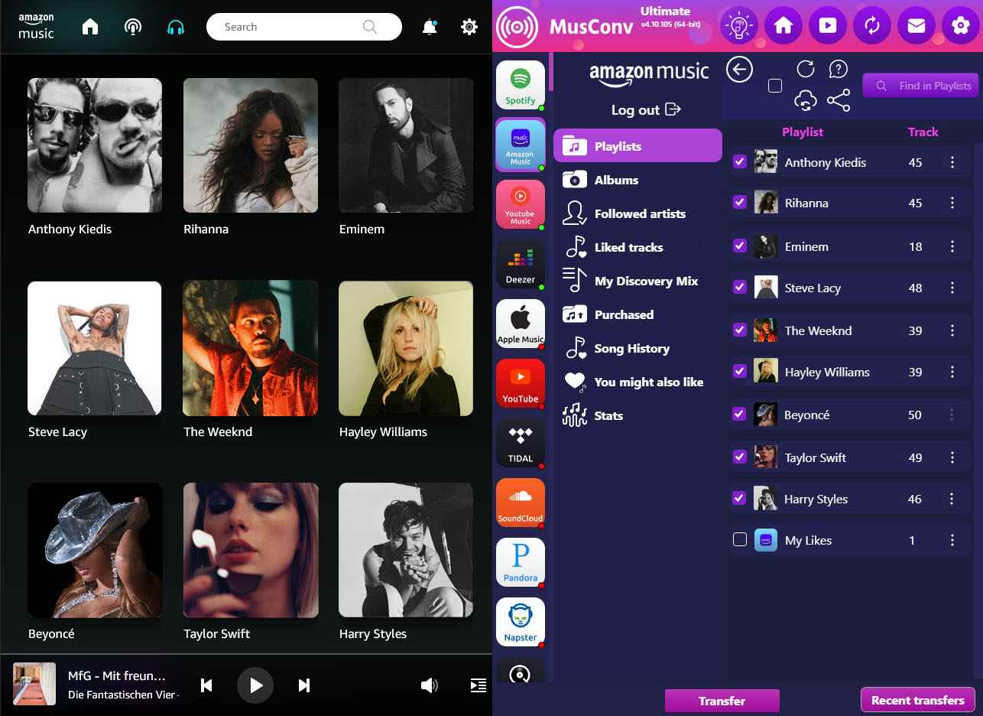983x716 pixels.
Task: Skip to next track
Action: [303, 685]
